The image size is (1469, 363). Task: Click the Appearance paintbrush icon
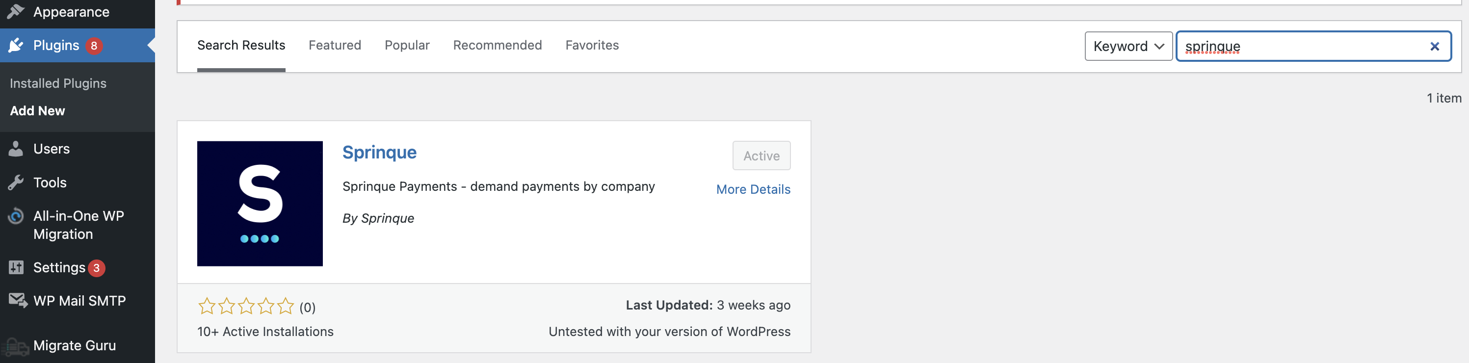(16, 11)
